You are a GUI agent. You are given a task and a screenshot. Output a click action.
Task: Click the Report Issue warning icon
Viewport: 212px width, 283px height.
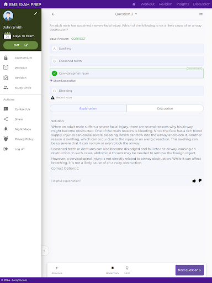(52, 98)
